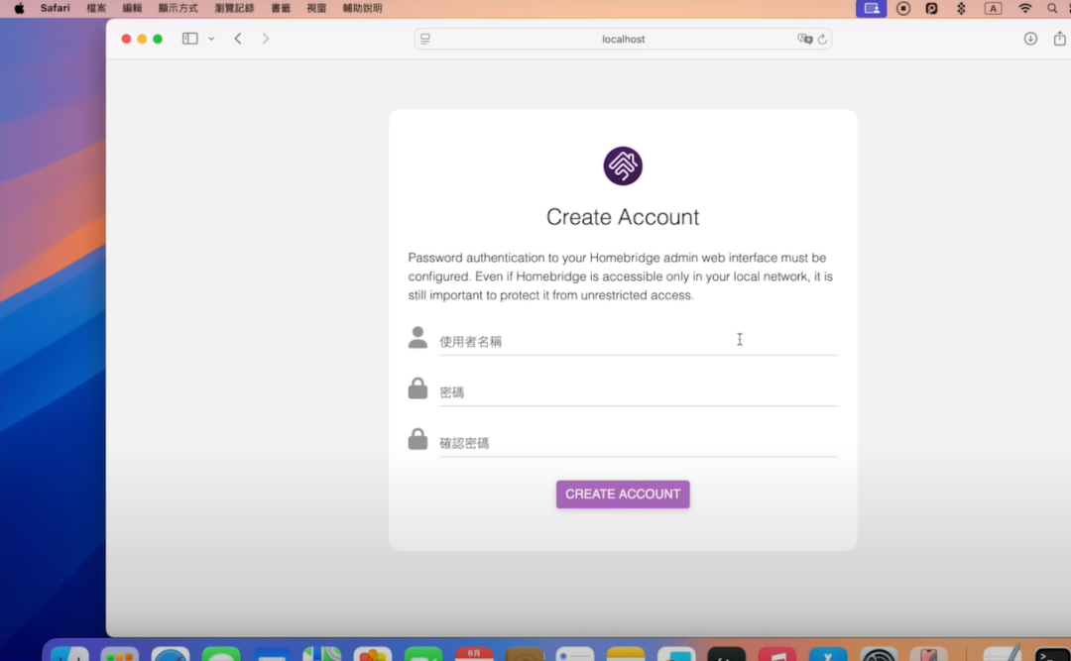
Task: Click the P-shaped app icon in menu bar
Action: point(931,8)
